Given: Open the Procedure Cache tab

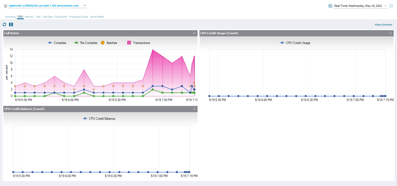Looking at the screenshot, I should 79,17.
